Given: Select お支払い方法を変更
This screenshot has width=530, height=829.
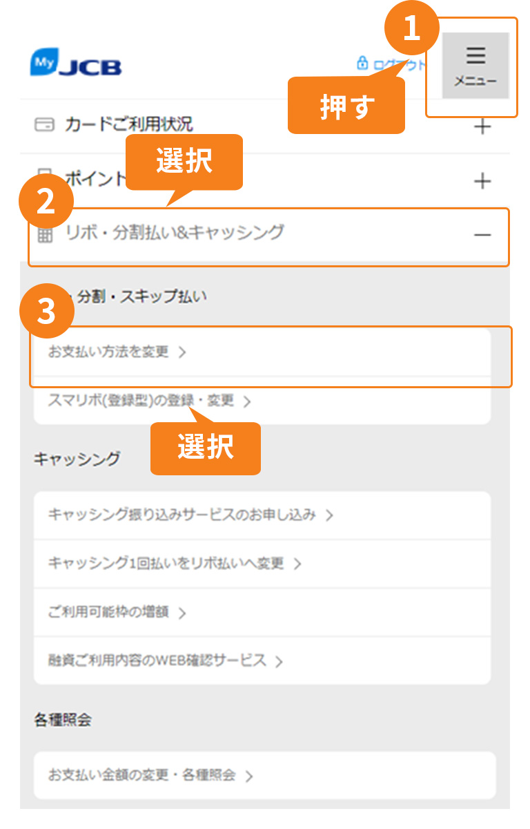Looking at the screenshot, I should 262,352.
